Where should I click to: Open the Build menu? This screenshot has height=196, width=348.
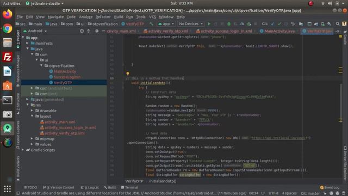tap(119, 17)
